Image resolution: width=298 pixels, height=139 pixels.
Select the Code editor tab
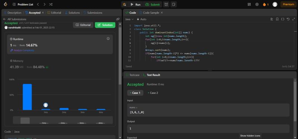tap(131, 13)
